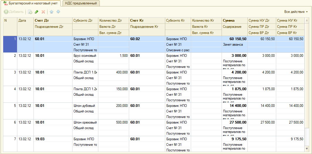The width and height of the screenshot is (312, 154).
Task: Click quantity 1,500 in row 2
Action: (x=114, y=56)
